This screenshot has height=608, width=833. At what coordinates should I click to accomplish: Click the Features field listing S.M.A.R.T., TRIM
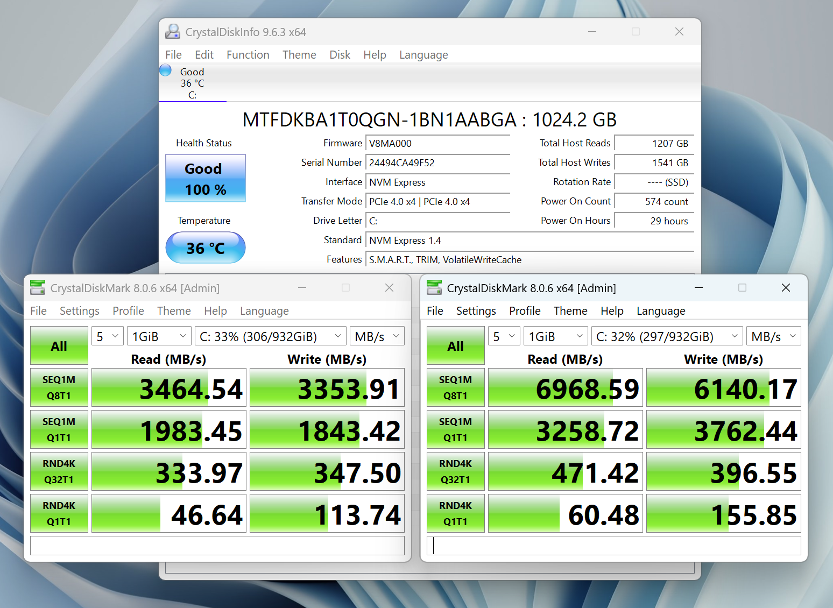tap(530, 259)
